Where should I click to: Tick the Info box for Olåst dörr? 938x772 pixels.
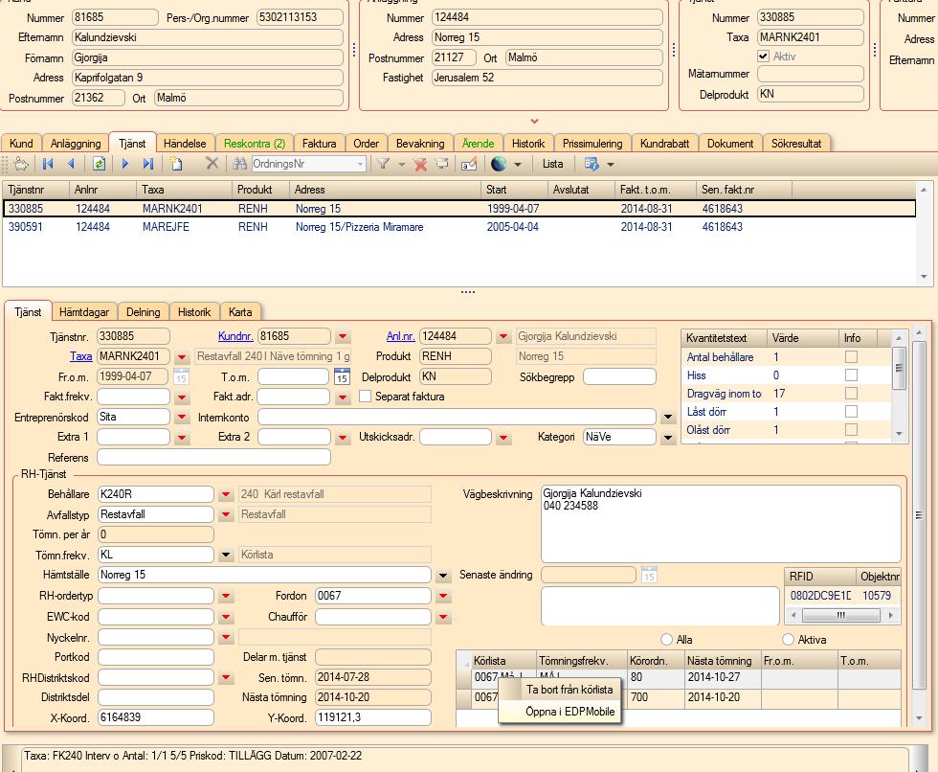tap(851, 430)
